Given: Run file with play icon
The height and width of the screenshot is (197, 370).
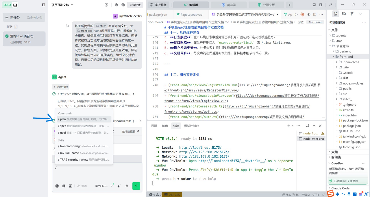Looking at the screenshot, I should coord(296,14).
